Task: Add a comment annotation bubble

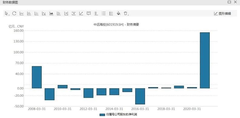Action: 89,14
